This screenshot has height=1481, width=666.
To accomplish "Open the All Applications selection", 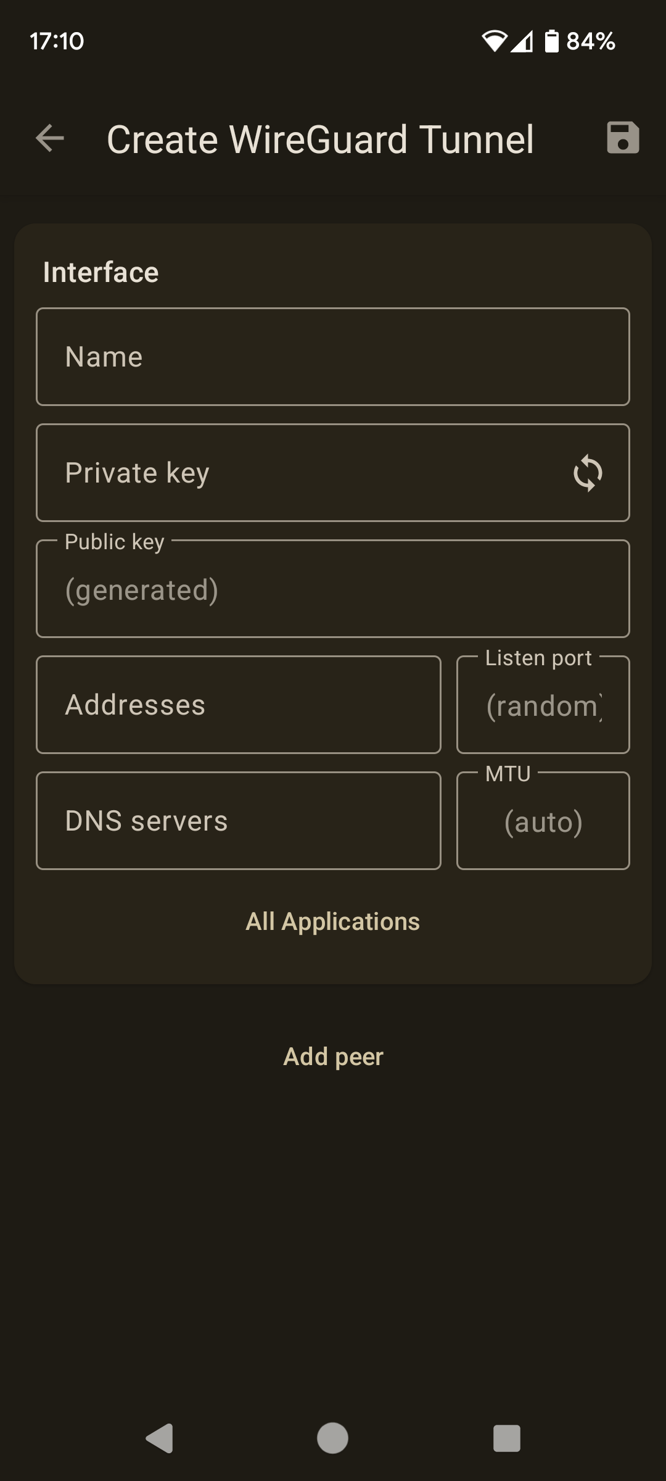I will pos(333,922).
